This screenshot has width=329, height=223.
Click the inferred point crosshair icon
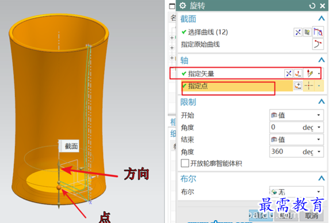click(309, 86)
